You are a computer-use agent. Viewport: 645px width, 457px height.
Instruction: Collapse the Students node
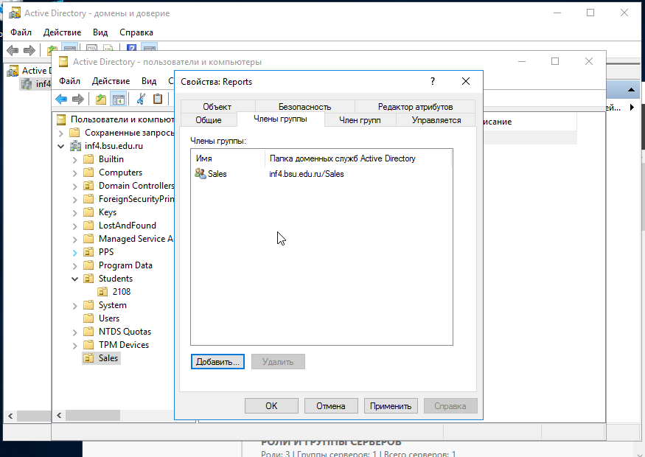(x=74, y=279)
